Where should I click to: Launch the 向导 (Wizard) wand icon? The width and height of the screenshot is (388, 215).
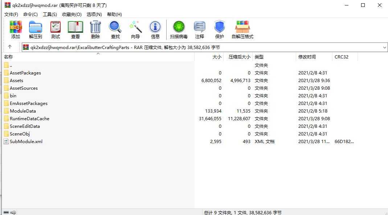[135, 30]
